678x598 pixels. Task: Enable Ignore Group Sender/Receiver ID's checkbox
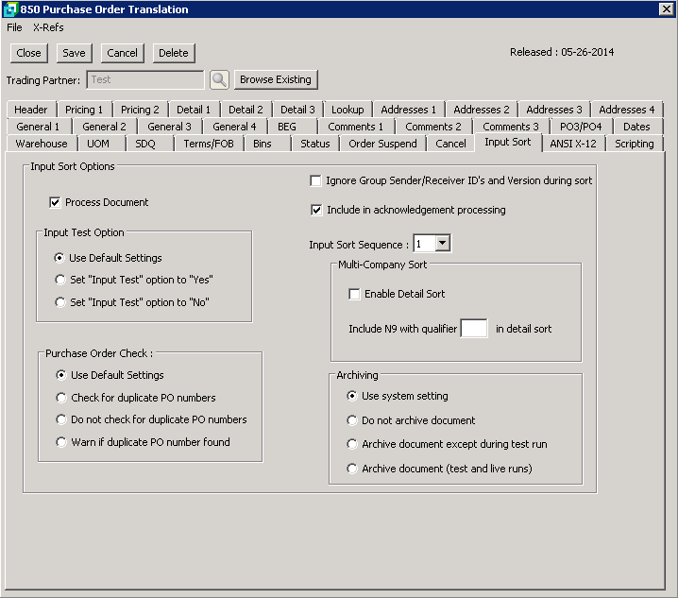[316, 180]
